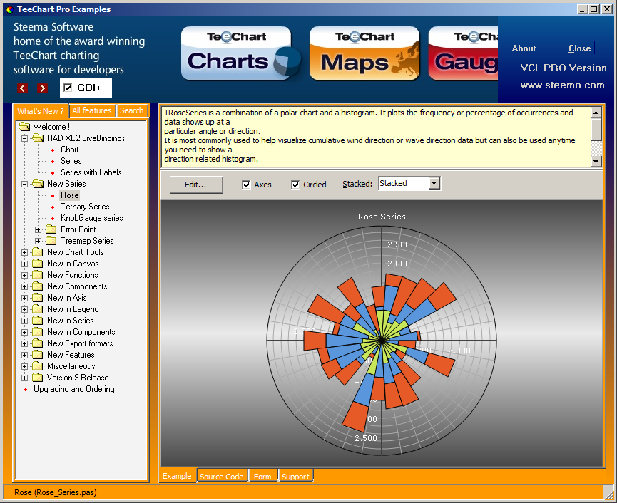The height and width of the screenshot is (503, 617).
Task: Open the About.... link
Action: click(x=529, y=48)
